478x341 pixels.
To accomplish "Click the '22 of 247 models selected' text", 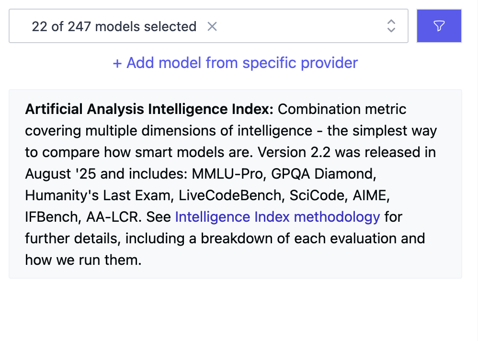I will [x=114, y=26].
